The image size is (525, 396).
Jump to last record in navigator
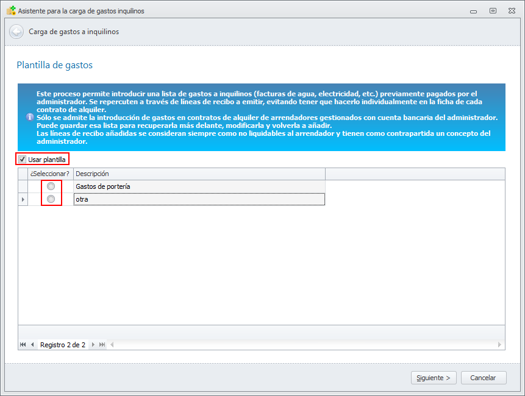(102, 345)
